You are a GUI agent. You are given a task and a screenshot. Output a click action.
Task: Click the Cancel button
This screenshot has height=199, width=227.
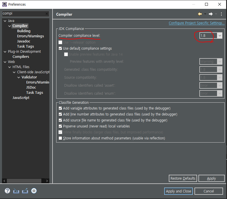coord(209,191)
